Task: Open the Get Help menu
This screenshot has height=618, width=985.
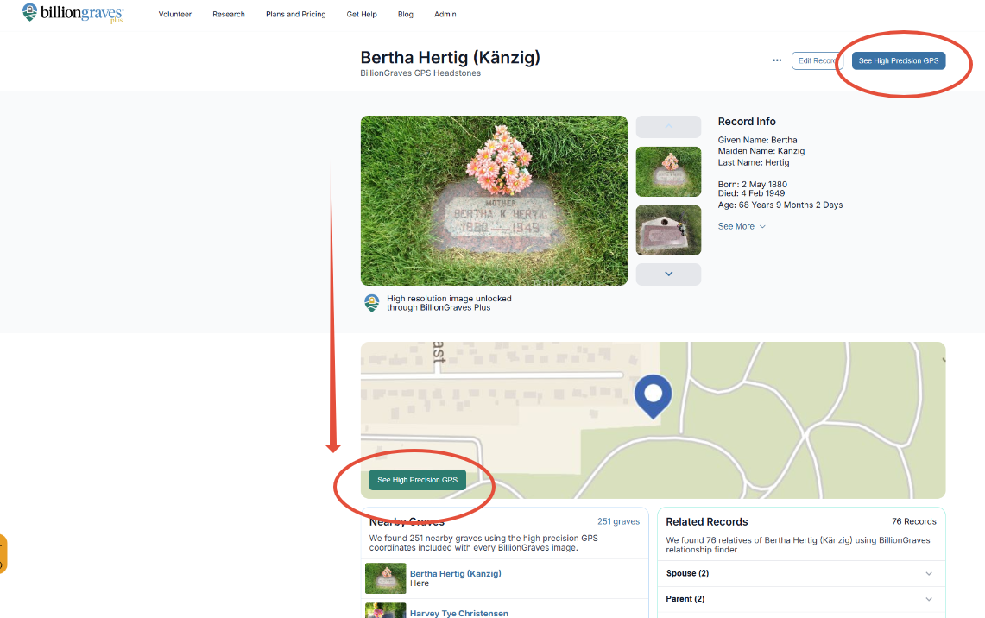Action: 362,14
